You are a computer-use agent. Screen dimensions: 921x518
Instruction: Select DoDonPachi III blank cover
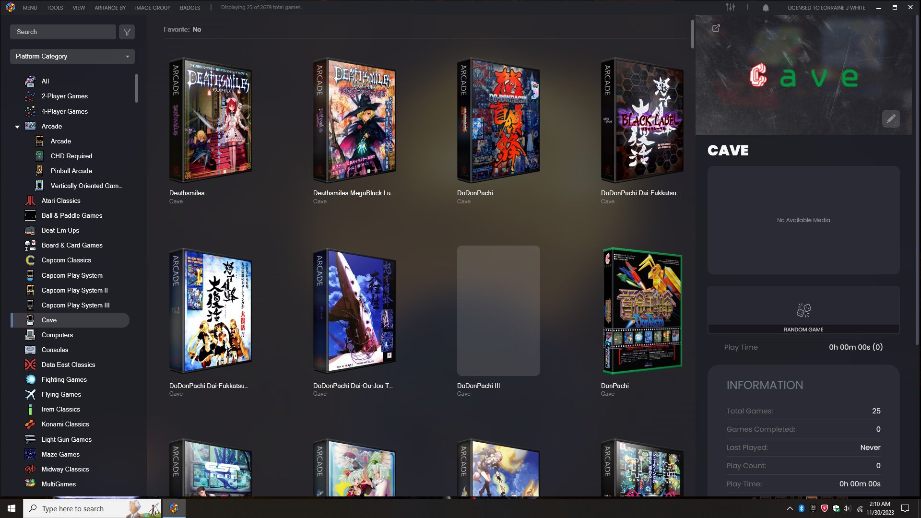pos(498,311)
